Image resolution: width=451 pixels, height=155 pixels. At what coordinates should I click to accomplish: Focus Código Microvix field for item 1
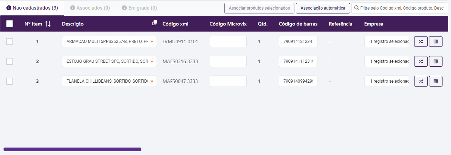tap(228, 41)
